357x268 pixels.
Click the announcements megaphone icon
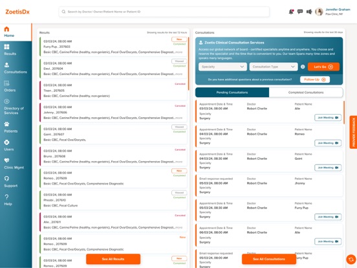(309, 12)
